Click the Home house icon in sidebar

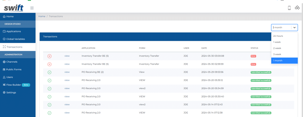click(4, 16)
